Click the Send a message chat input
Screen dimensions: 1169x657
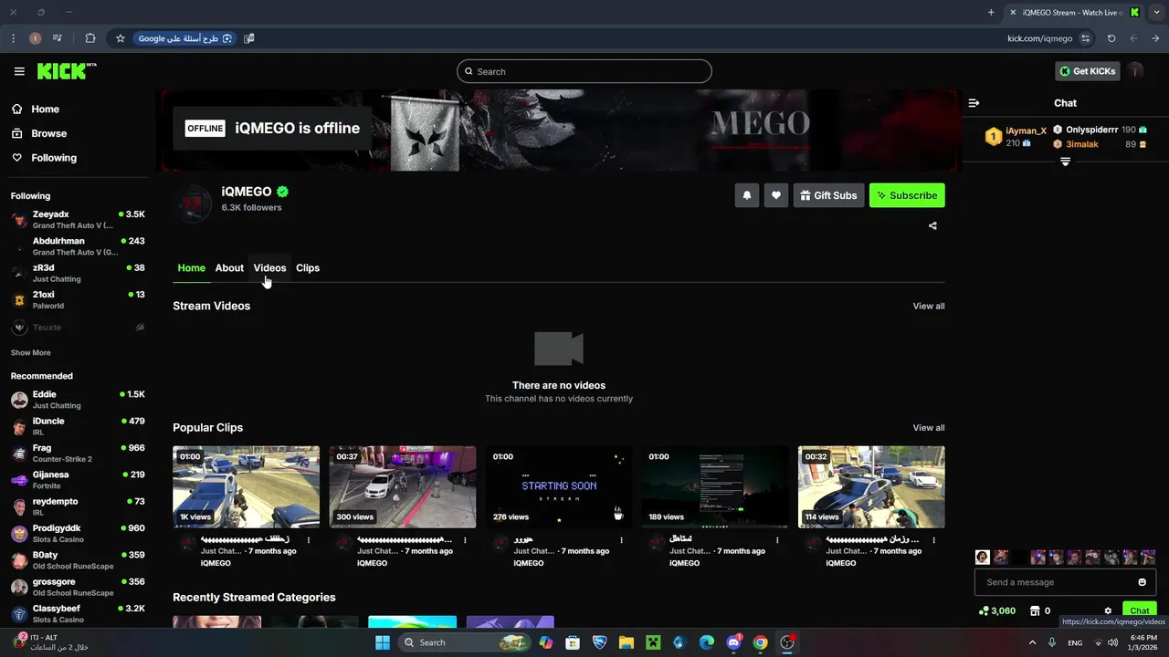(x=1055, y=582)
